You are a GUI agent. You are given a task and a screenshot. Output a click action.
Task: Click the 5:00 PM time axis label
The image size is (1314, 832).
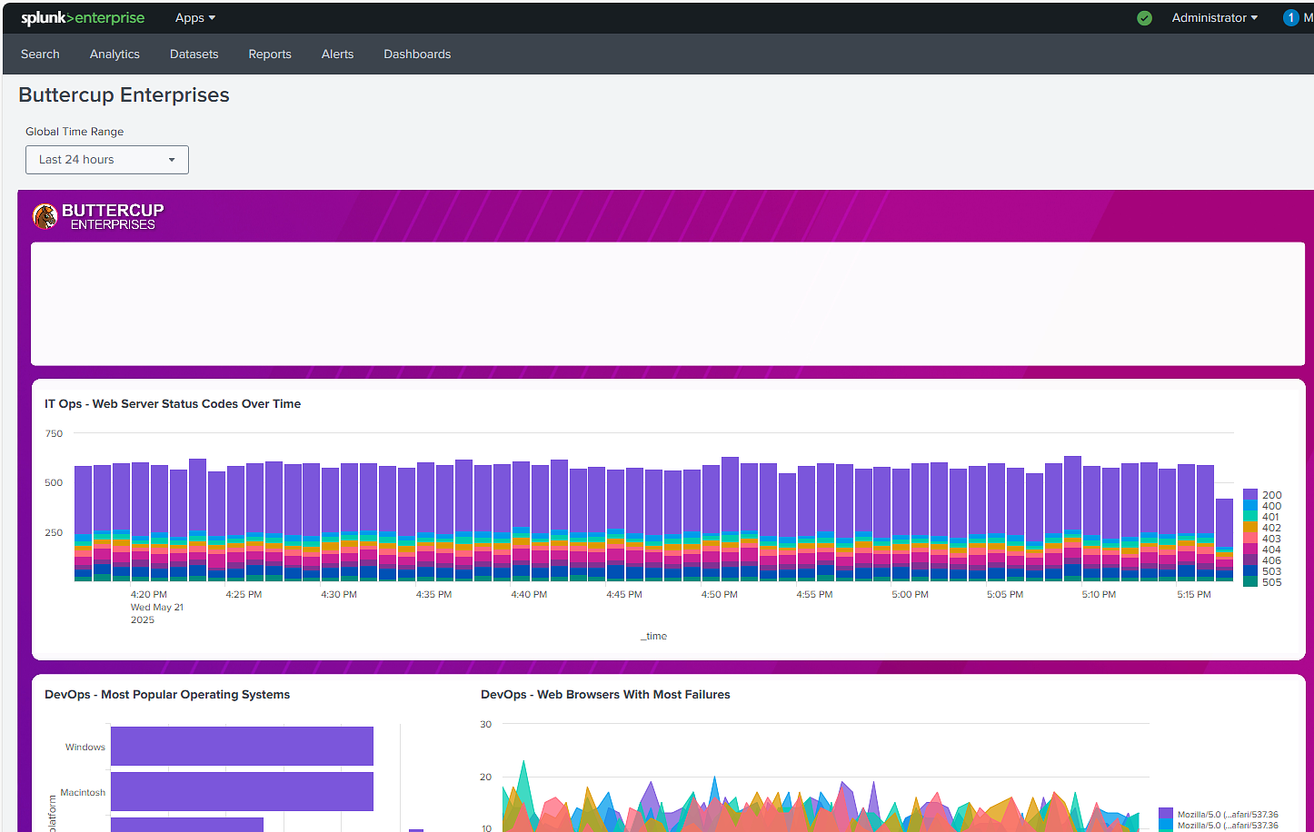[910, 595]
